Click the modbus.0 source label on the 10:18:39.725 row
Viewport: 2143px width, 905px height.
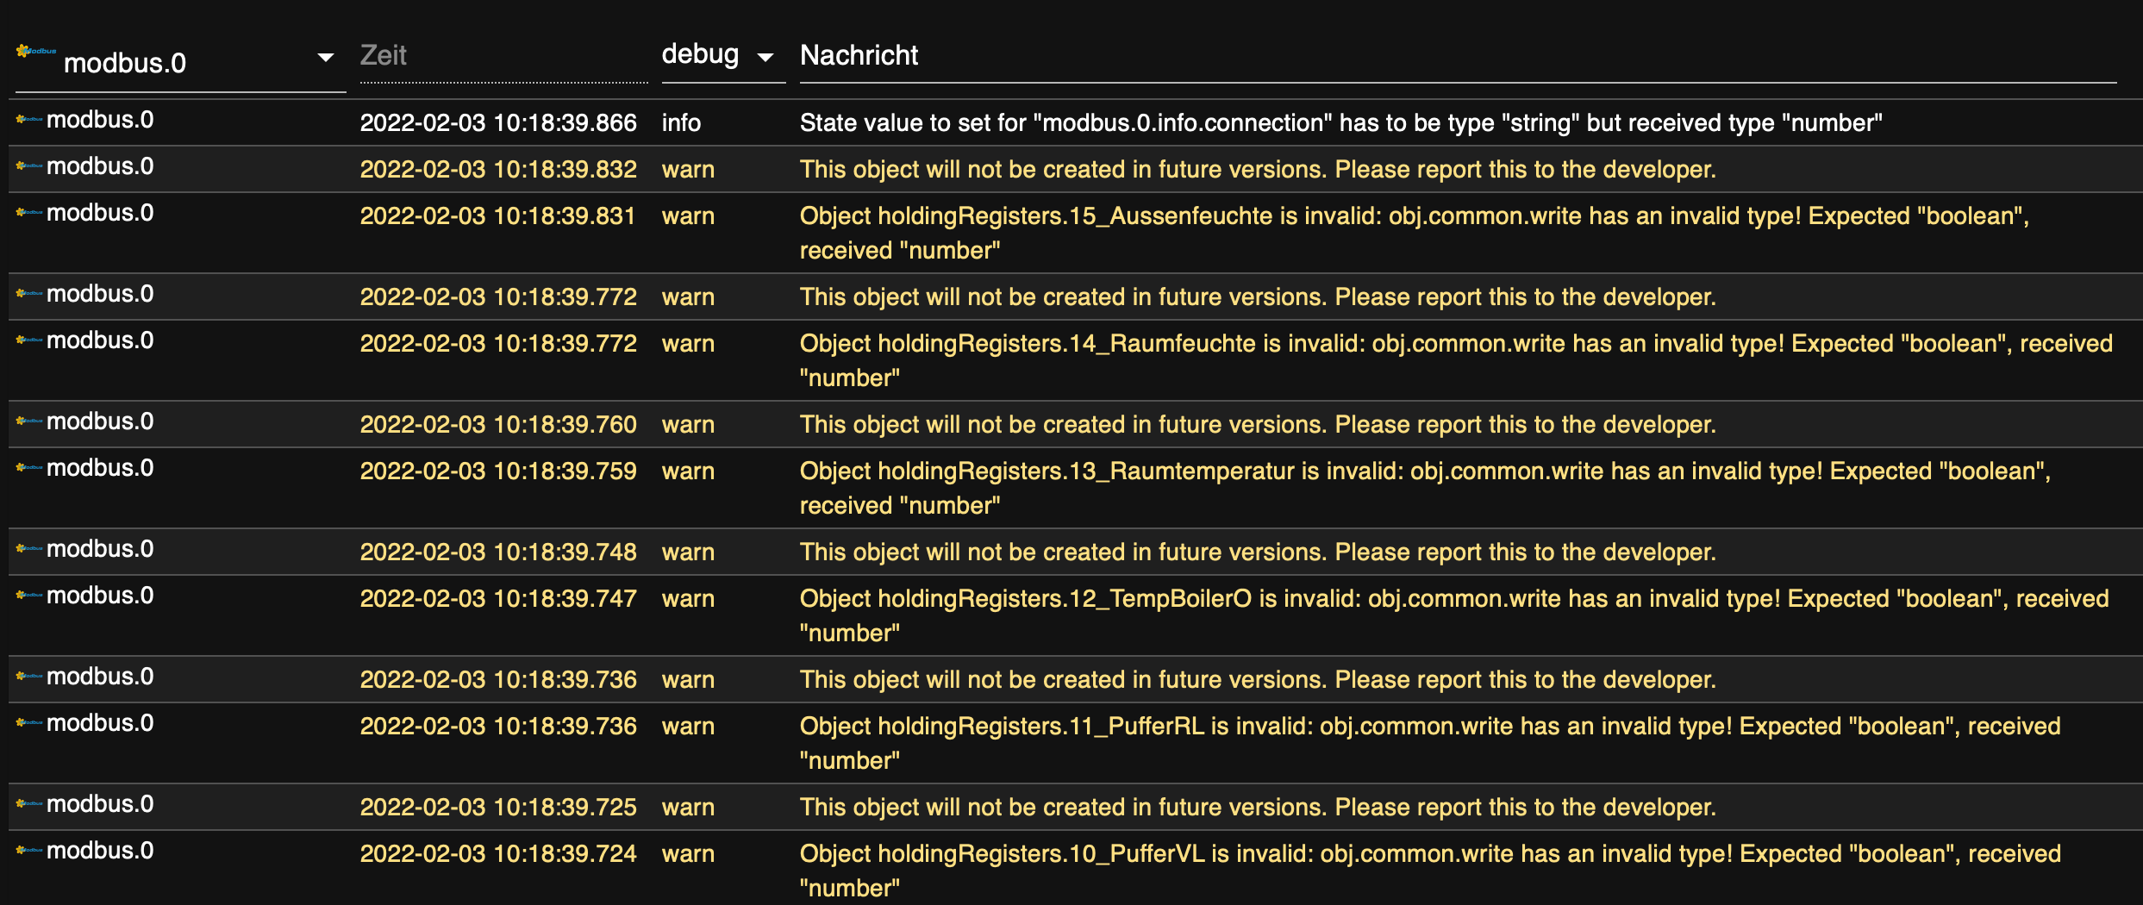[x=100, y=804]
